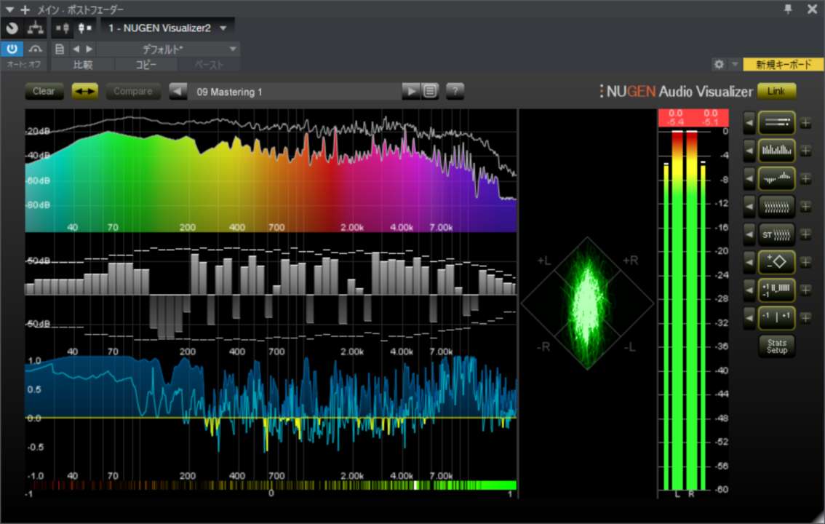This screenshot has width=825, height=524.
Task: Click the plus icon beside the stereo spectrum view button
Action: point(805,179)
